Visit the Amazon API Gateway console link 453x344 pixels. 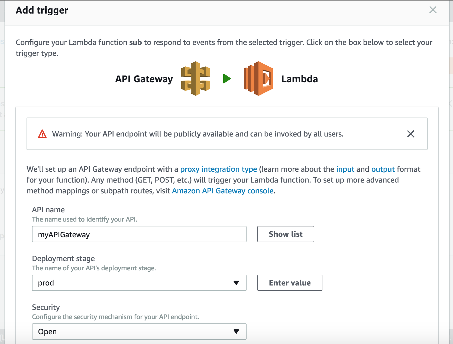click(223, 191)
